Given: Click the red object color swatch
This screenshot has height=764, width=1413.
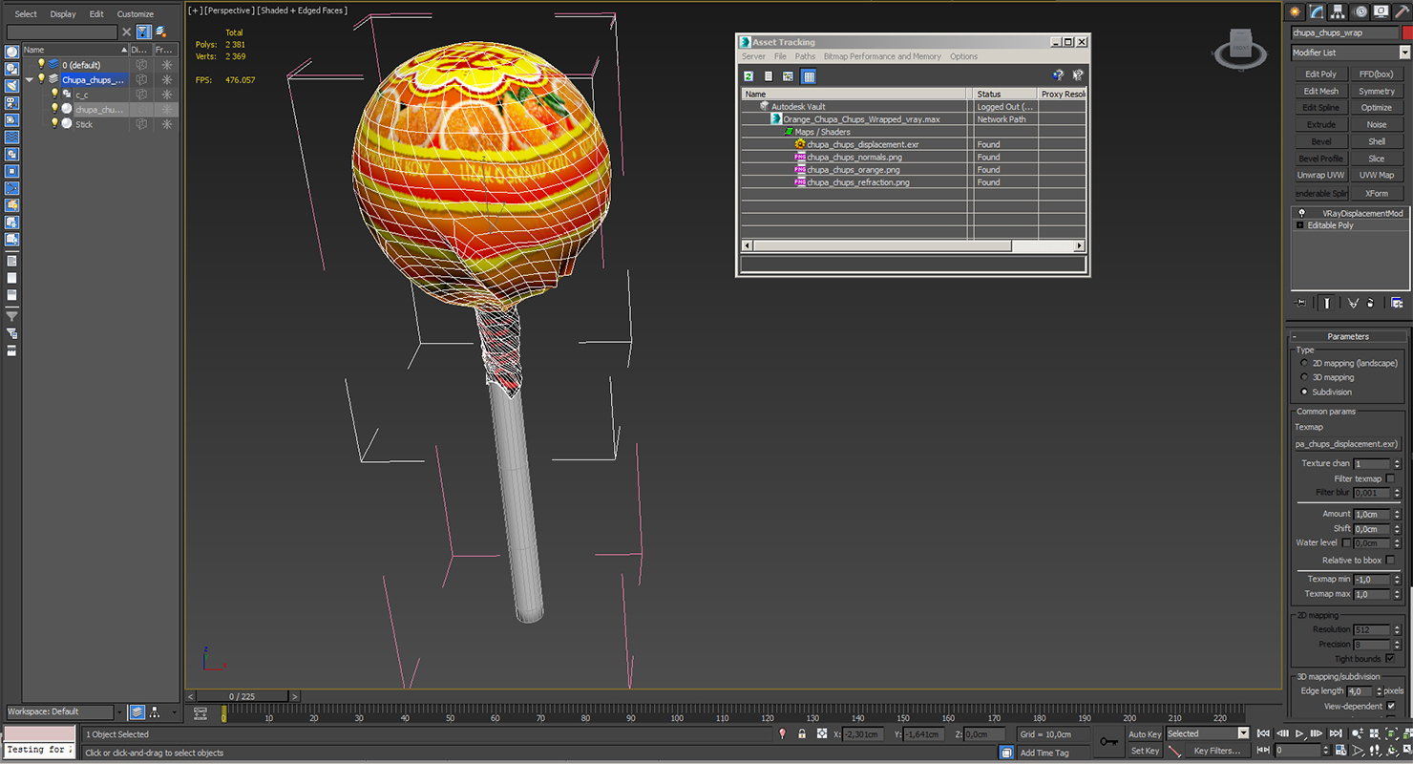Looking at the screenshot, I should [1407, 32].
